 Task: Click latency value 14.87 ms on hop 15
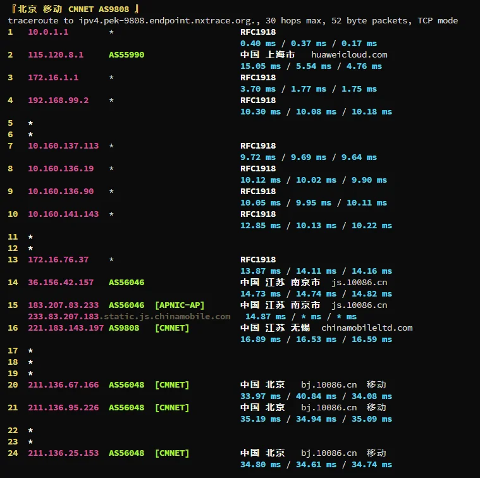click(x=266, y=316)
